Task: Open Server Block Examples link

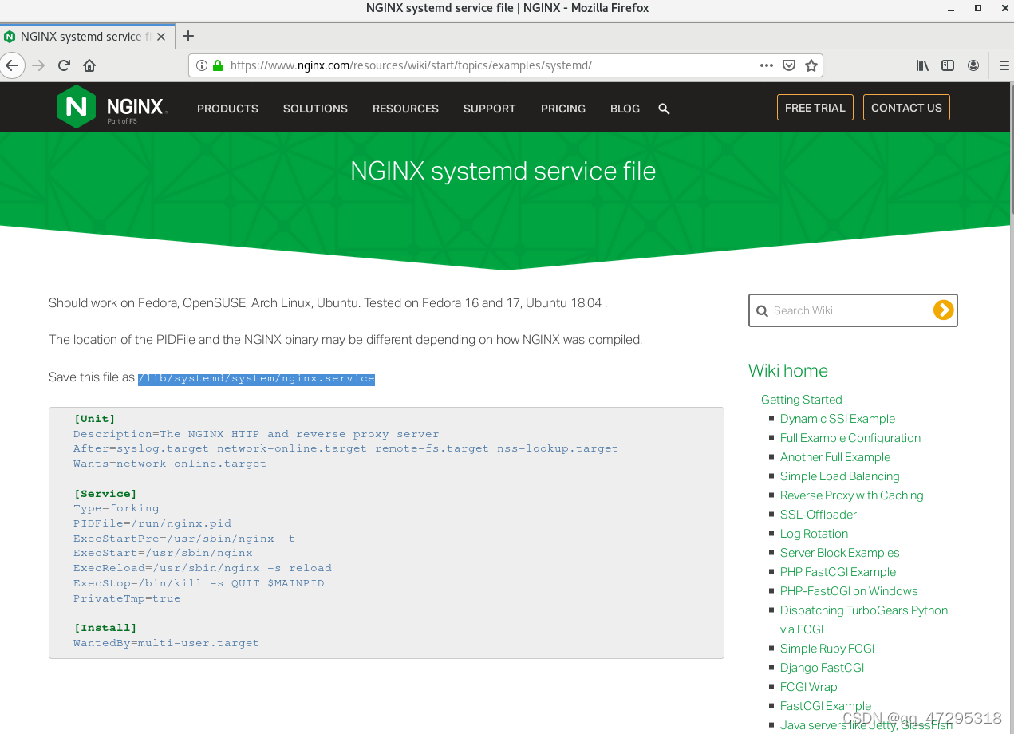Action: 840,553
